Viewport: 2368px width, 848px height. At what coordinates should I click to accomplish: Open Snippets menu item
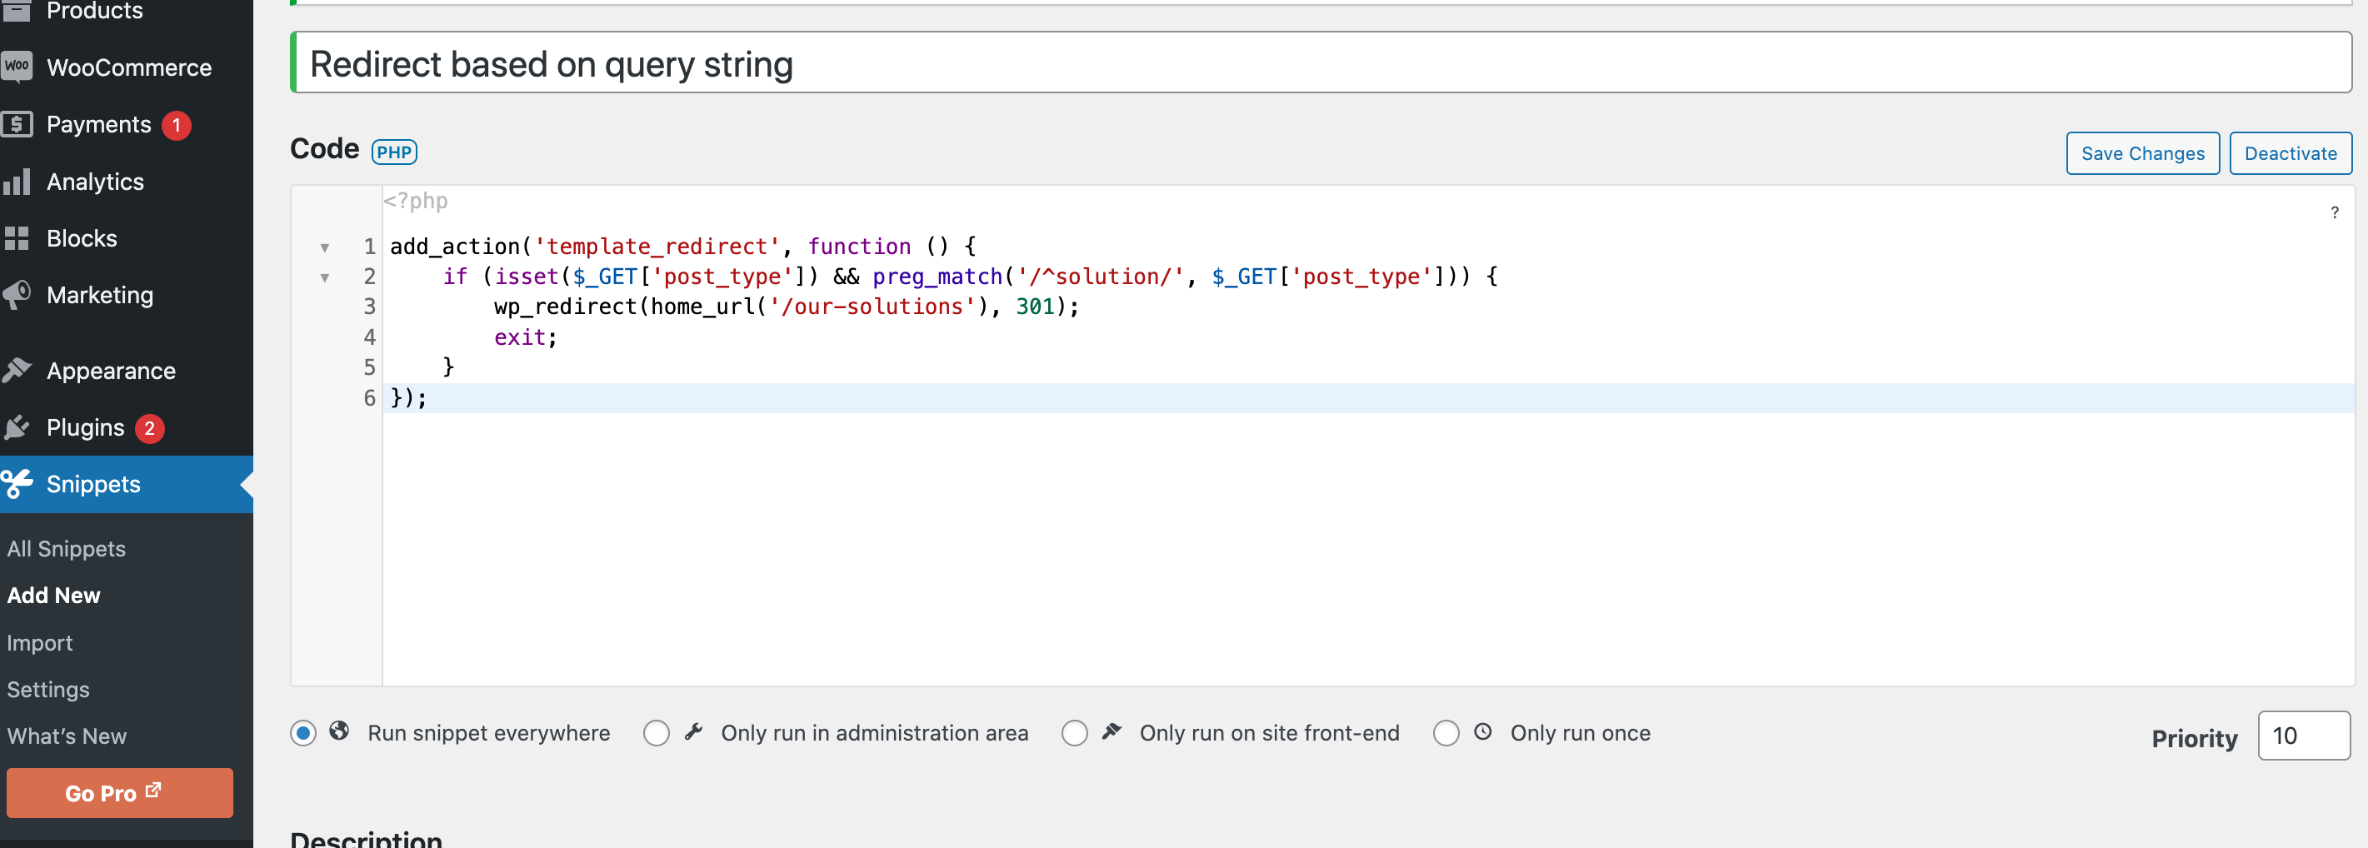click(x=127, y=484)
